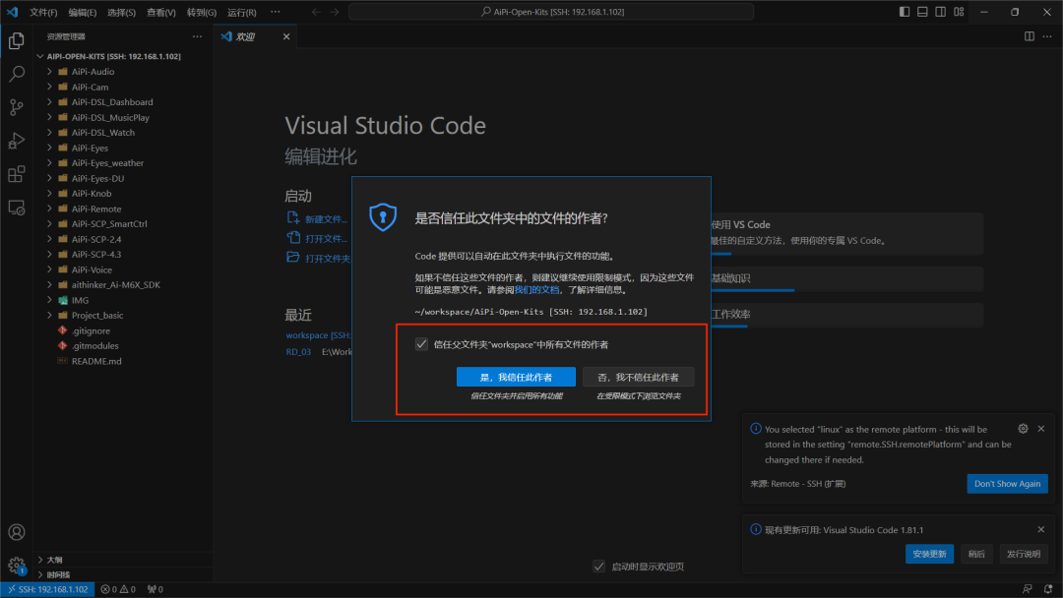This screenshot has height=598, width=1063.
Task: Open the Remote Explorer view
Action: pos(17,208)
